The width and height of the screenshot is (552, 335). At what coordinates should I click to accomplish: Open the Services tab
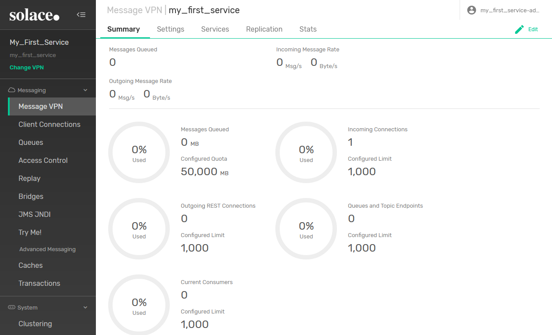pos(215,29)
